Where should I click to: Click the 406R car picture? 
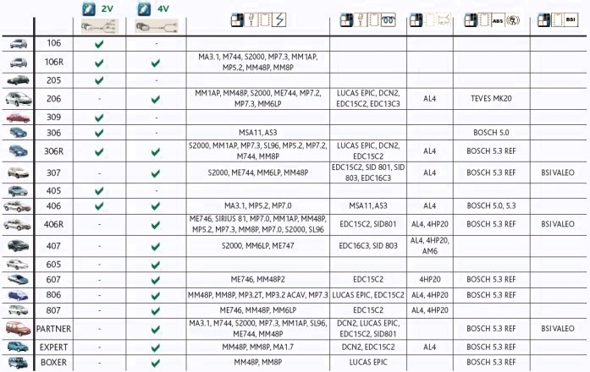[x=17, y=225]
